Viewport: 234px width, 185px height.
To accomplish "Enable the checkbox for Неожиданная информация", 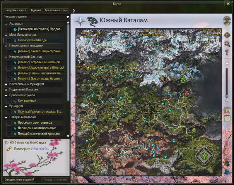I will (9, 128).
